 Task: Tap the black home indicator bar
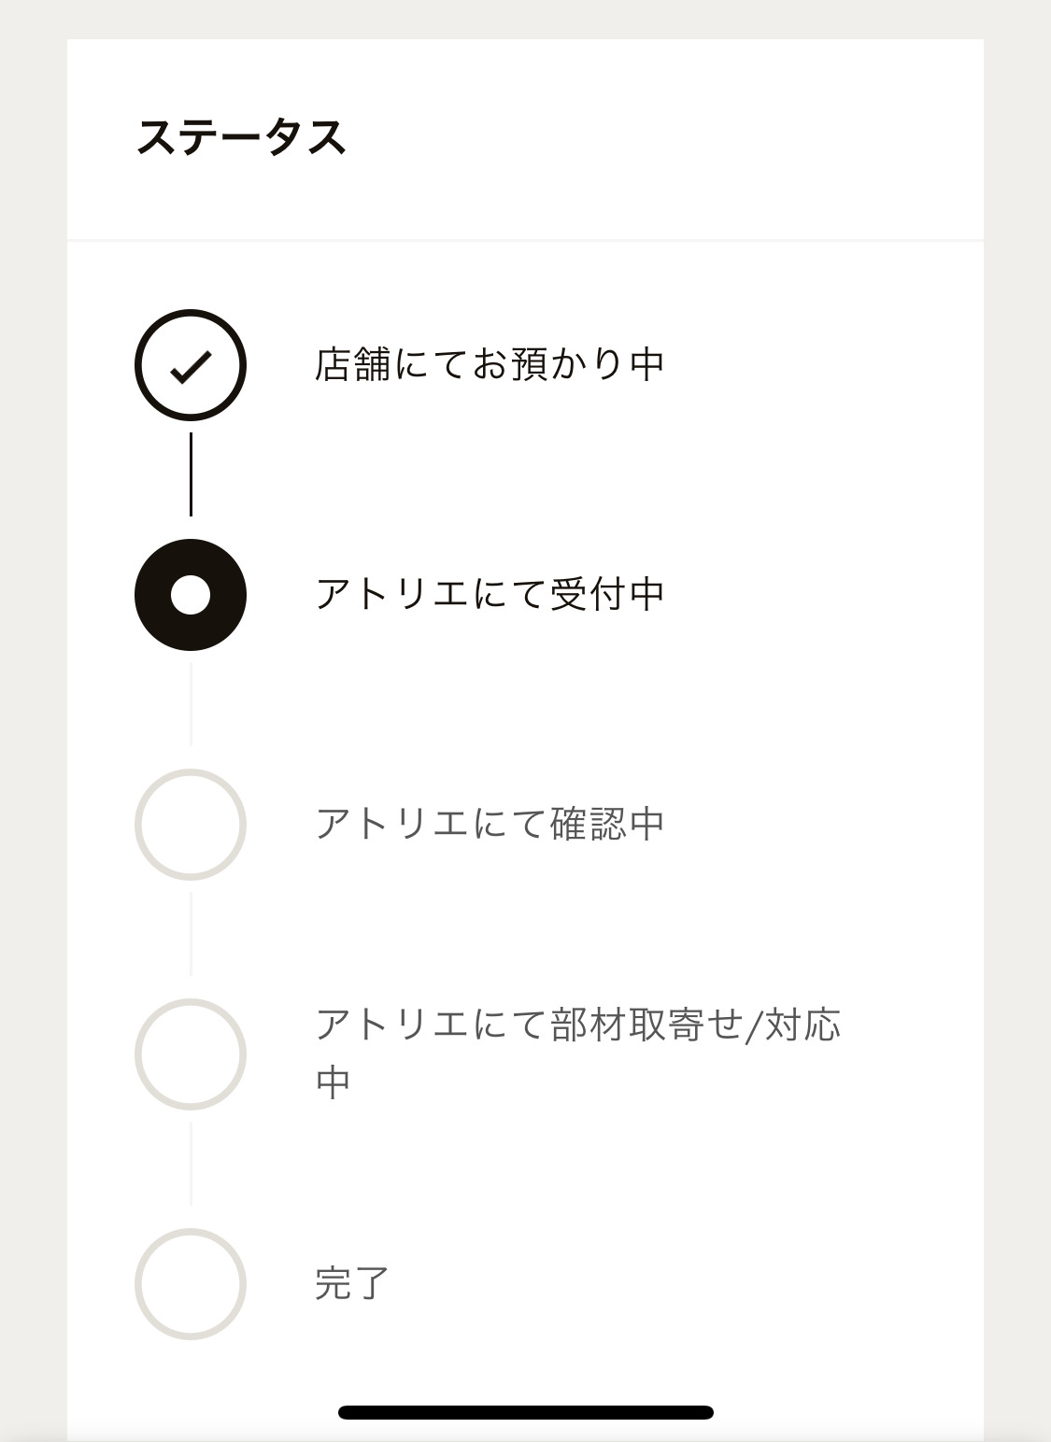[x=526, y=1412]
